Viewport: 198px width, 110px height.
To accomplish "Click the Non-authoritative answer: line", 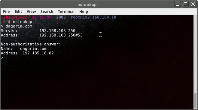I will click(x=31, y=44).
